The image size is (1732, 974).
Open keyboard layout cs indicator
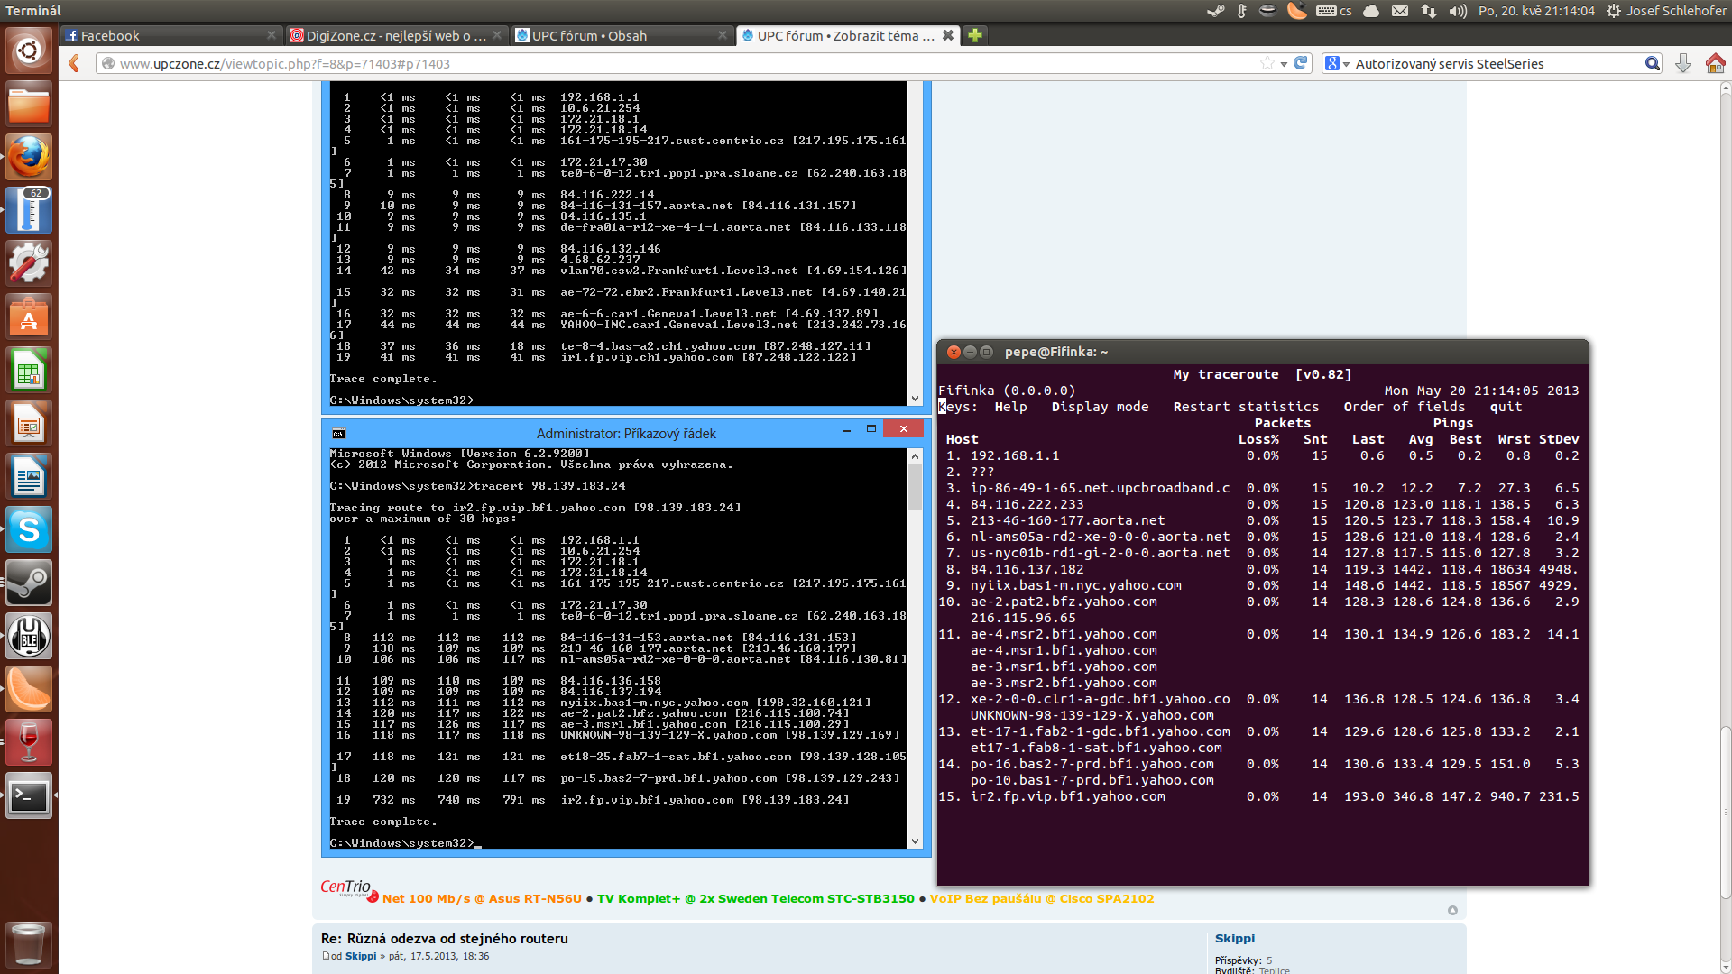1333,11
